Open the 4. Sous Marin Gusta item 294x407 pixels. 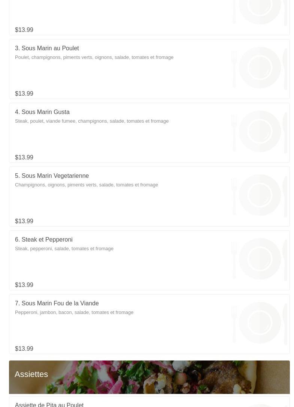[42, 112]
